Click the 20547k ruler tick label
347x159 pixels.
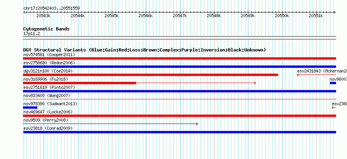pyautogui.click(x=180, y=16)
